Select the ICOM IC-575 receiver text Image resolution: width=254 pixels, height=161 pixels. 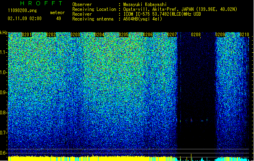tap(162, 14)
